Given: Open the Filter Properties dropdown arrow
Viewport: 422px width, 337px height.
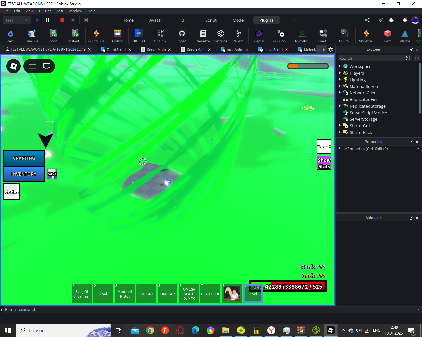Looking at the screenshot, I should [x=418, y=149].
